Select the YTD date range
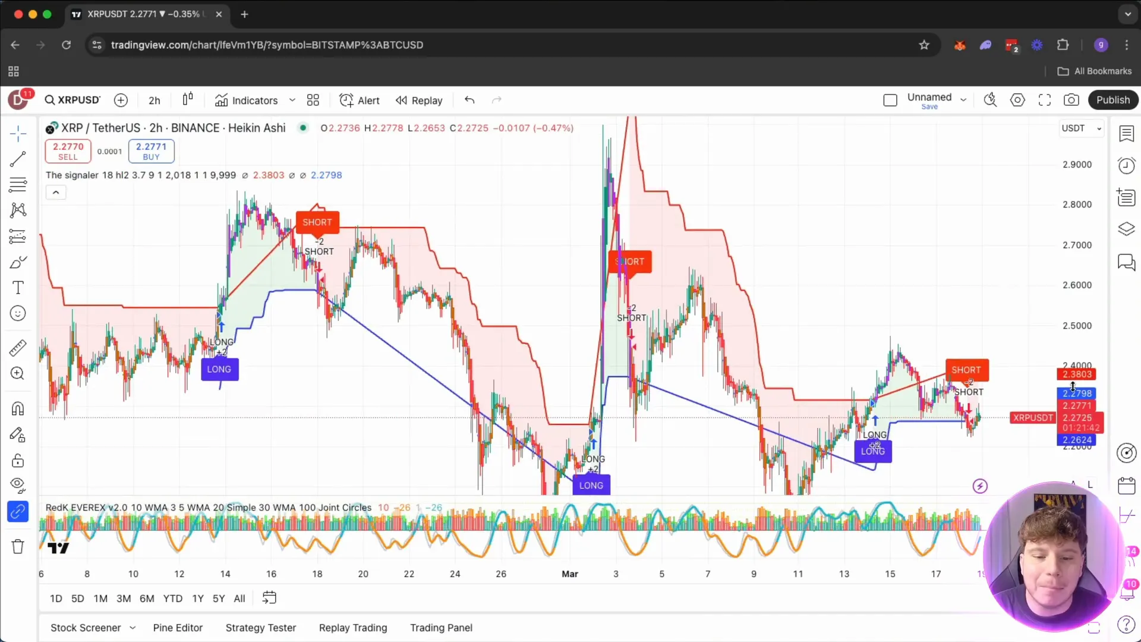 [173, 599]
